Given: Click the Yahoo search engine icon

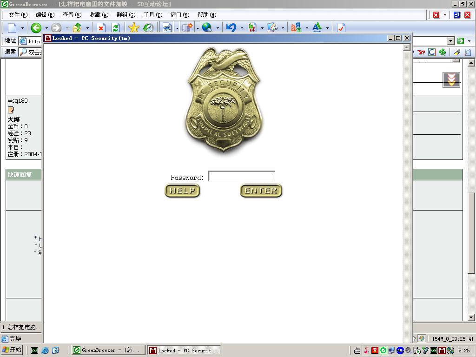Looking at the screenshot, I should tap(421, 52).
